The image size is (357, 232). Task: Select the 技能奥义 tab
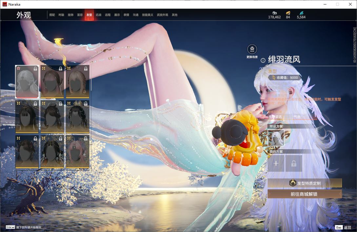tap(148, 15)
